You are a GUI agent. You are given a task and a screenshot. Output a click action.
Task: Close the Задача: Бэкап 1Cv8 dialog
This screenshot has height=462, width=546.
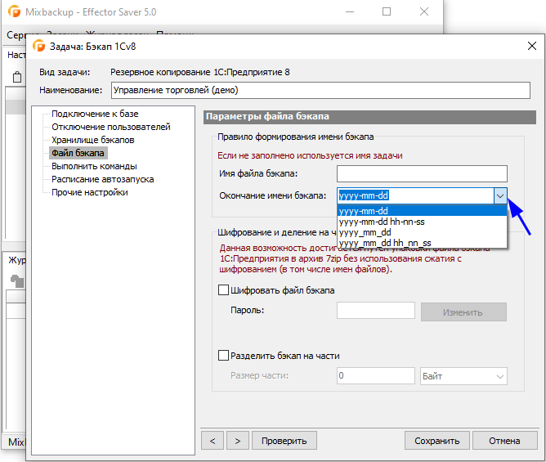[x=532, y=46]
